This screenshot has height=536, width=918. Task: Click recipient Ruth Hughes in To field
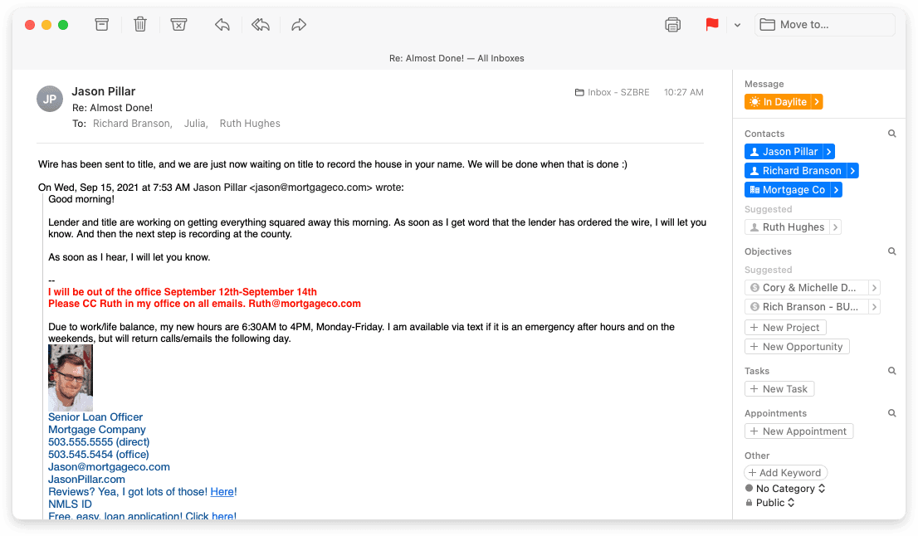click(x=250, y=124)
